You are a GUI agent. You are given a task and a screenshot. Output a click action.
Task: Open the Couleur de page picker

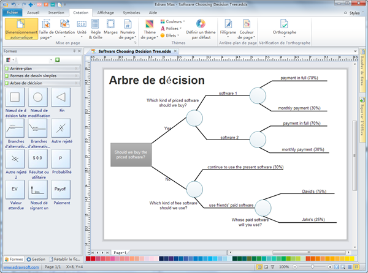coord(247,28)
